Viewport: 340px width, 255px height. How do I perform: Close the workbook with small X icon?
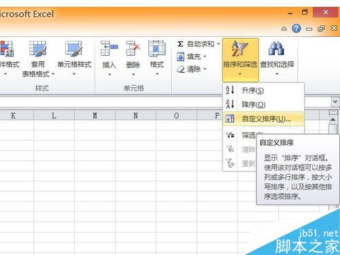[x=334, y=28]
